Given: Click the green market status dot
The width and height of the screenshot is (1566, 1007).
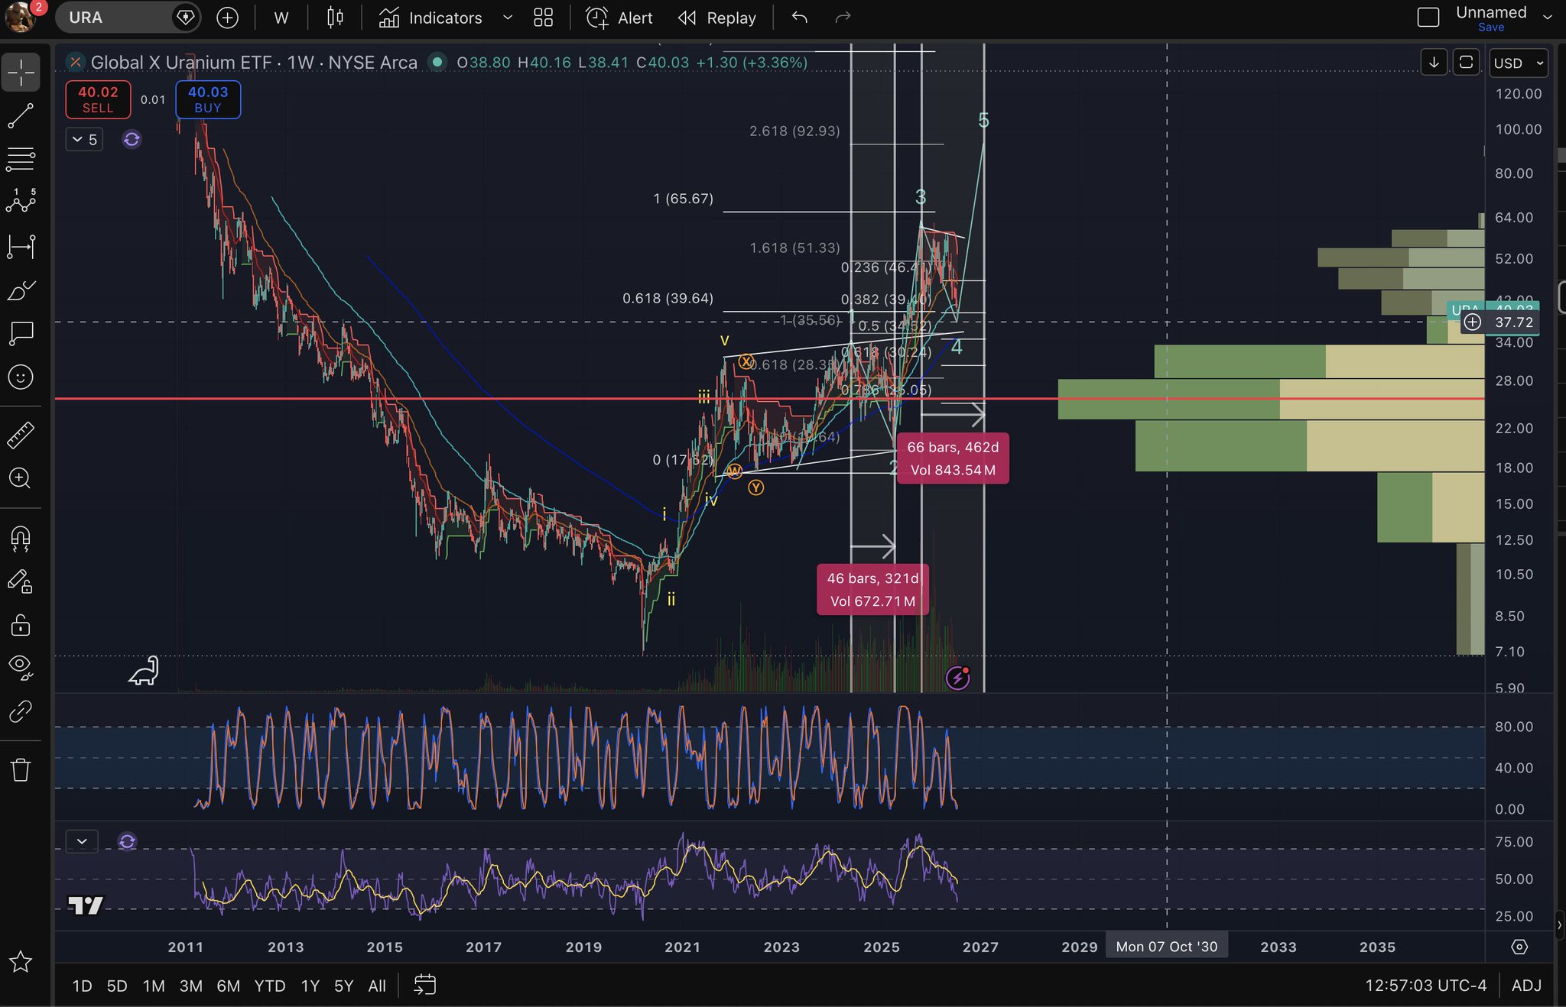Looking at the screenshot, I should click(437, 62).
